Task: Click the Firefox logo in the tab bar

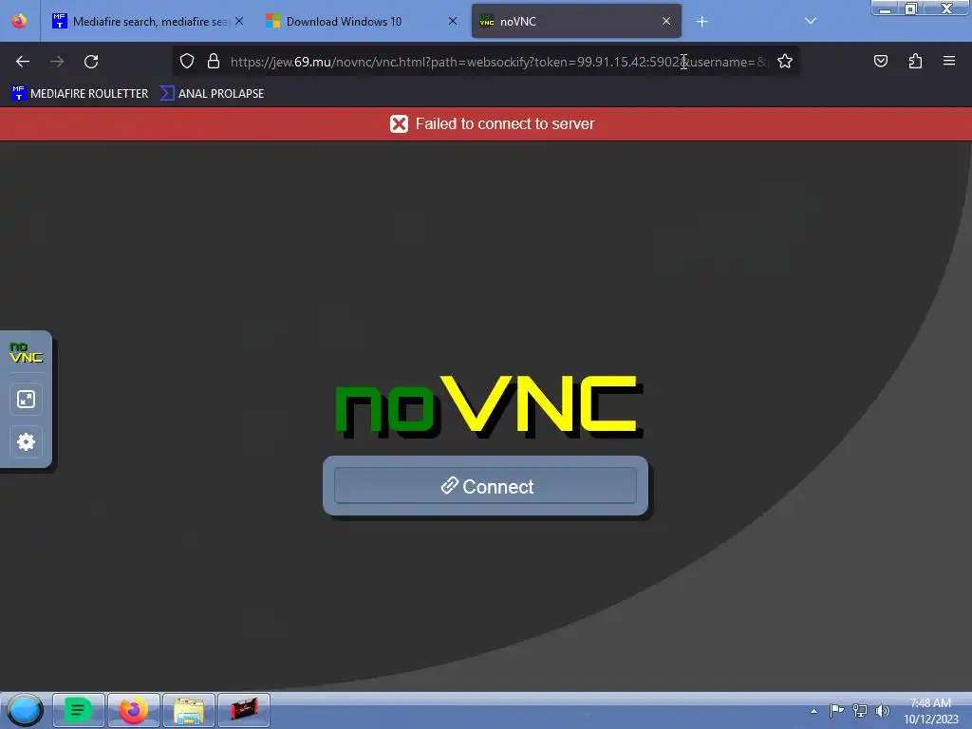Action: 19,21
